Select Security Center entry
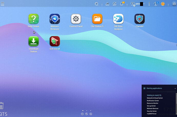Screen dimensions: 177x117 tap(152, 111)
